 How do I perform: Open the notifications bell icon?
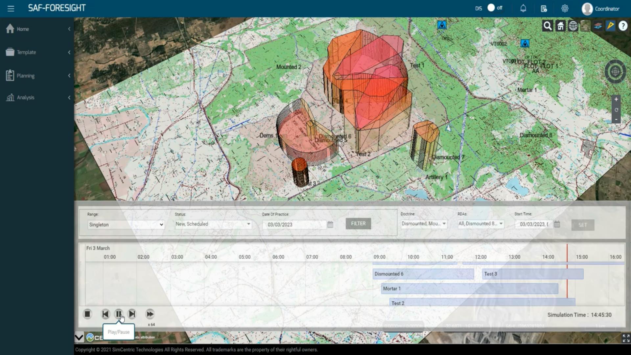tap(523, 8)
